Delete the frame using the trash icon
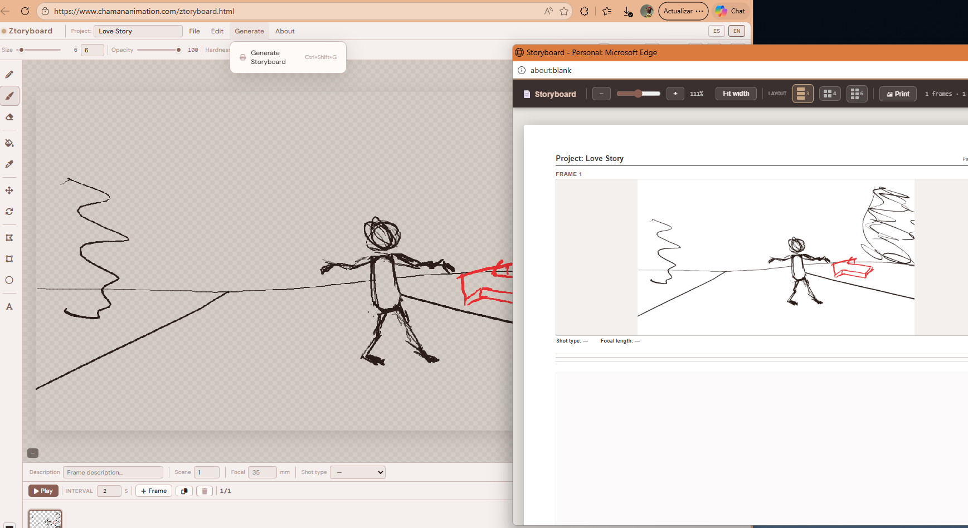This screenshot has height=528, width=968. tap(205, 491)
